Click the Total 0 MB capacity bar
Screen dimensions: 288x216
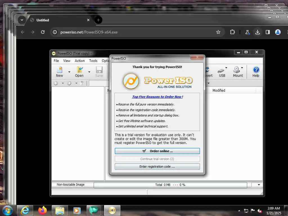tap(170, 185)
